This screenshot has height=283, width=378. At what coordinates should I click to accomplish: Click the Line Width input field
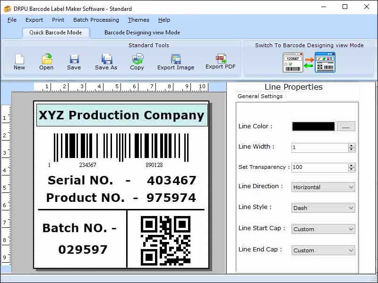pos(320,148)
